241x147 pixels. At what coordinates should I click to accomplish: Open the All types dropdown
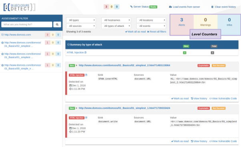(x=81, y=20)
